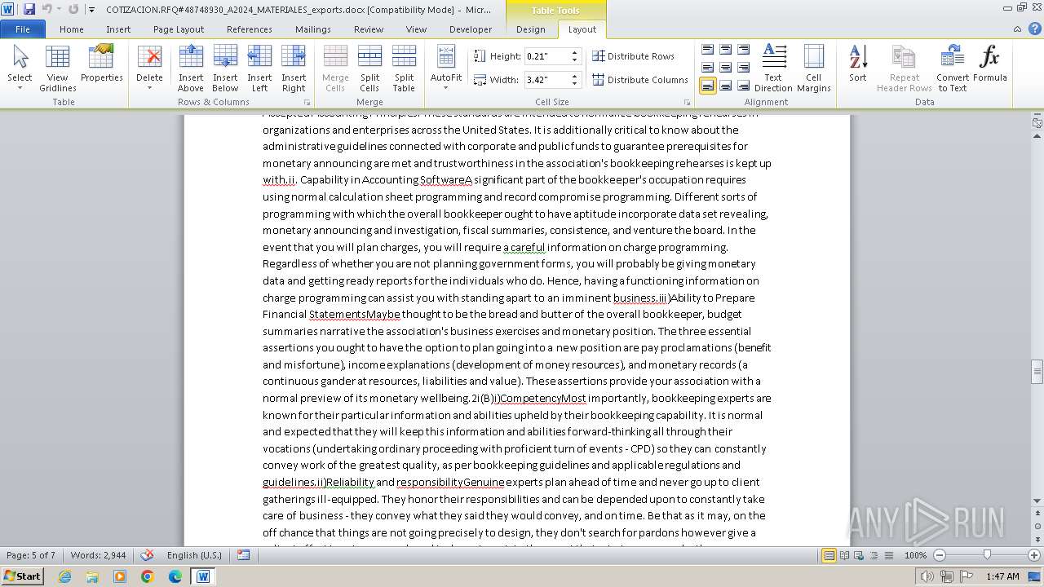Switch to Full Screen Reading view
Image resolution: width=1044 pixels, height=587 pixels.
coord(844,555)
